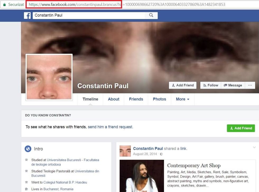Screen dimensions: 259x192
Task: Click the Constantin Paul profile name heading
Action: click(103, 86)
